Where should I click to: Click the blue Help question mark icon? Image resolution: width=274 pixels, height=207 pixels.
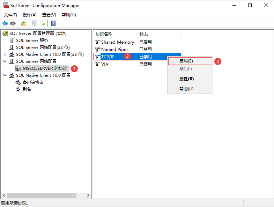[x=53, y=23]
